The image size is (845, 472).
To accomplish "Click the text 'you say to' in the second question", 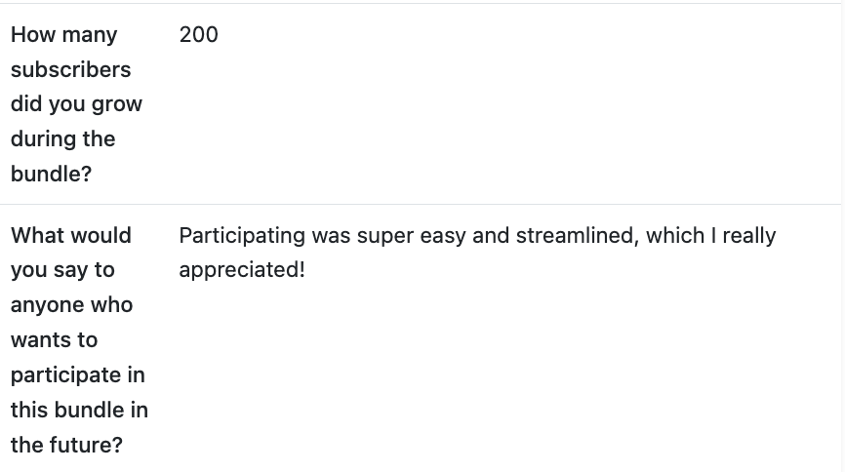I will [62, 270].
